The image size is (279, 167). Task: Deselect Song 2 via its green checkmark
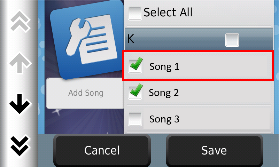[x=135, y=92]
